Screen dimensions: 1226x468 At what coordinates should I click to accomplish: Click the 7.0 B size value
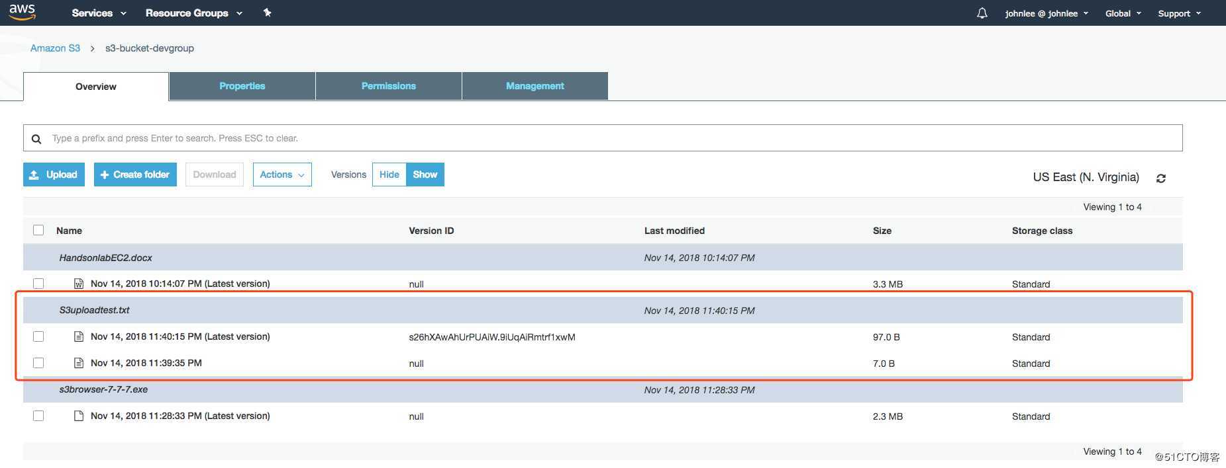point(884,364)
